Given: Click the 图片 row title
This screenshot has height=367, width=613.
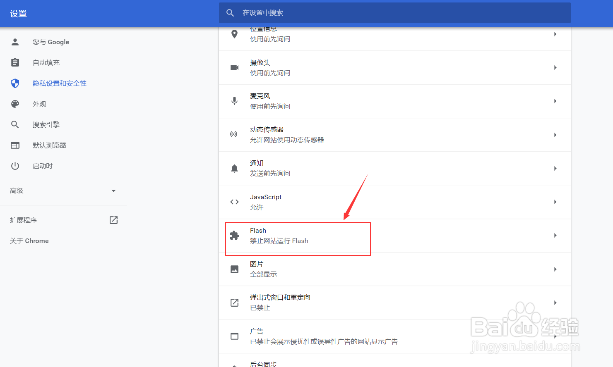Looking at the screenshot, I should click(257, 264).
